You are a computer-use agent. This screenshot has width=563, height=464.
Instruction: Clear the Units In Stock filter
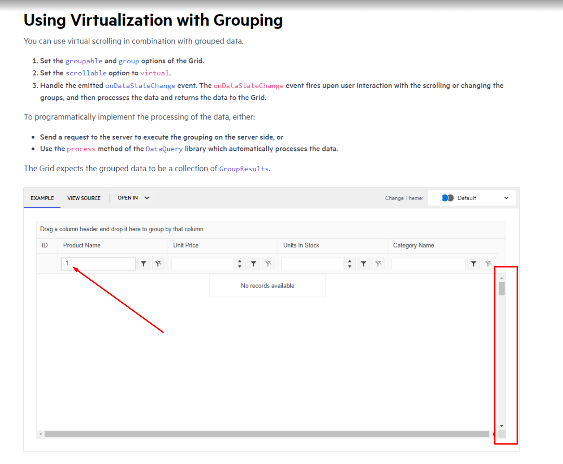(x=378, y=264)
